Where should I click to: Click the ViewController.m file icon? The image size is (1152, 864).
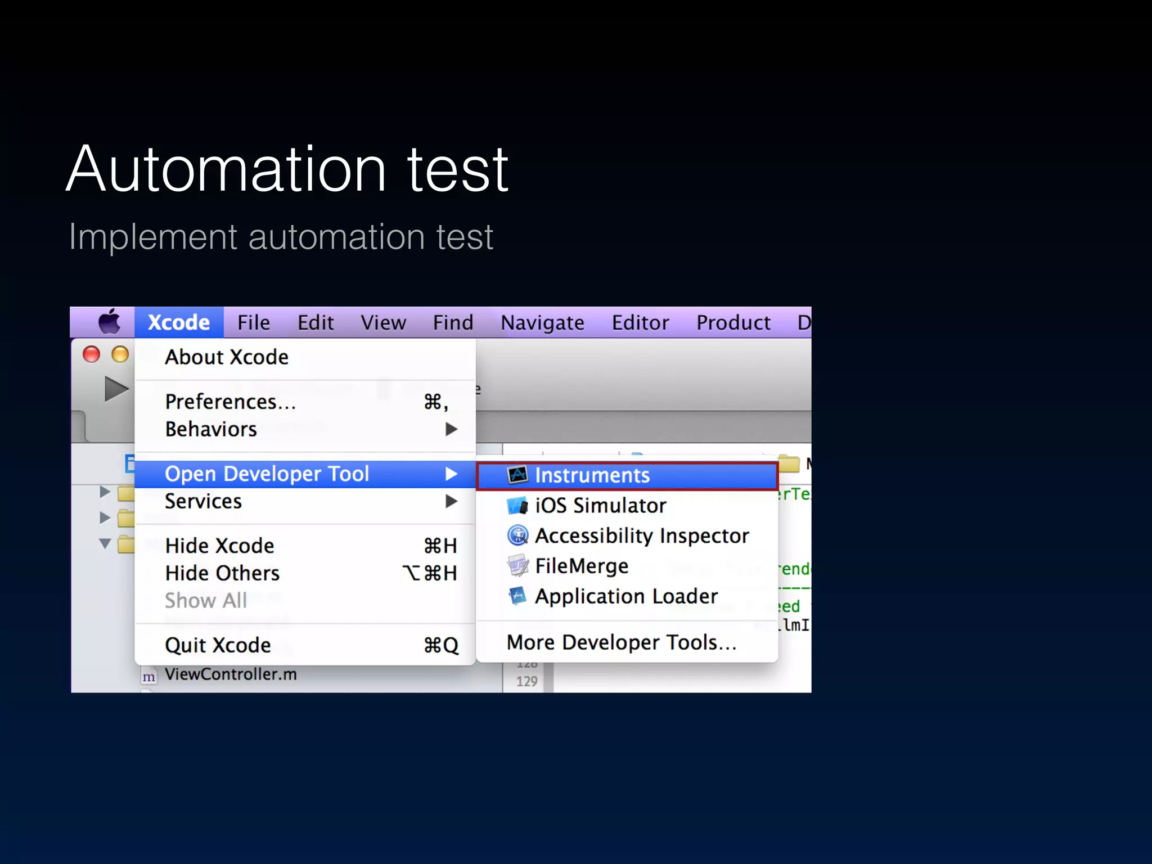[x=148, y=676]
